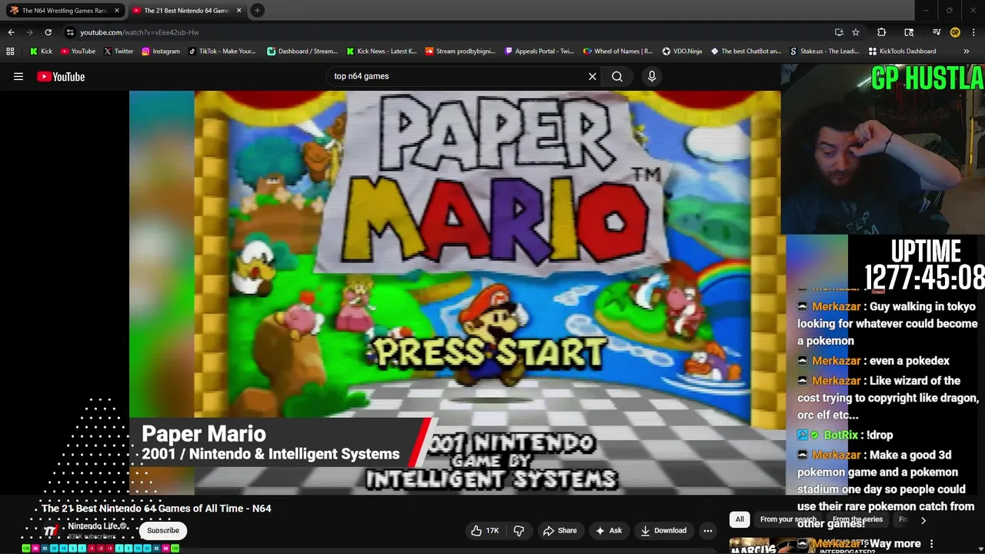Open the KickTools Dashboard bookmark
985x554 pixels.
[x=902, y=52]
